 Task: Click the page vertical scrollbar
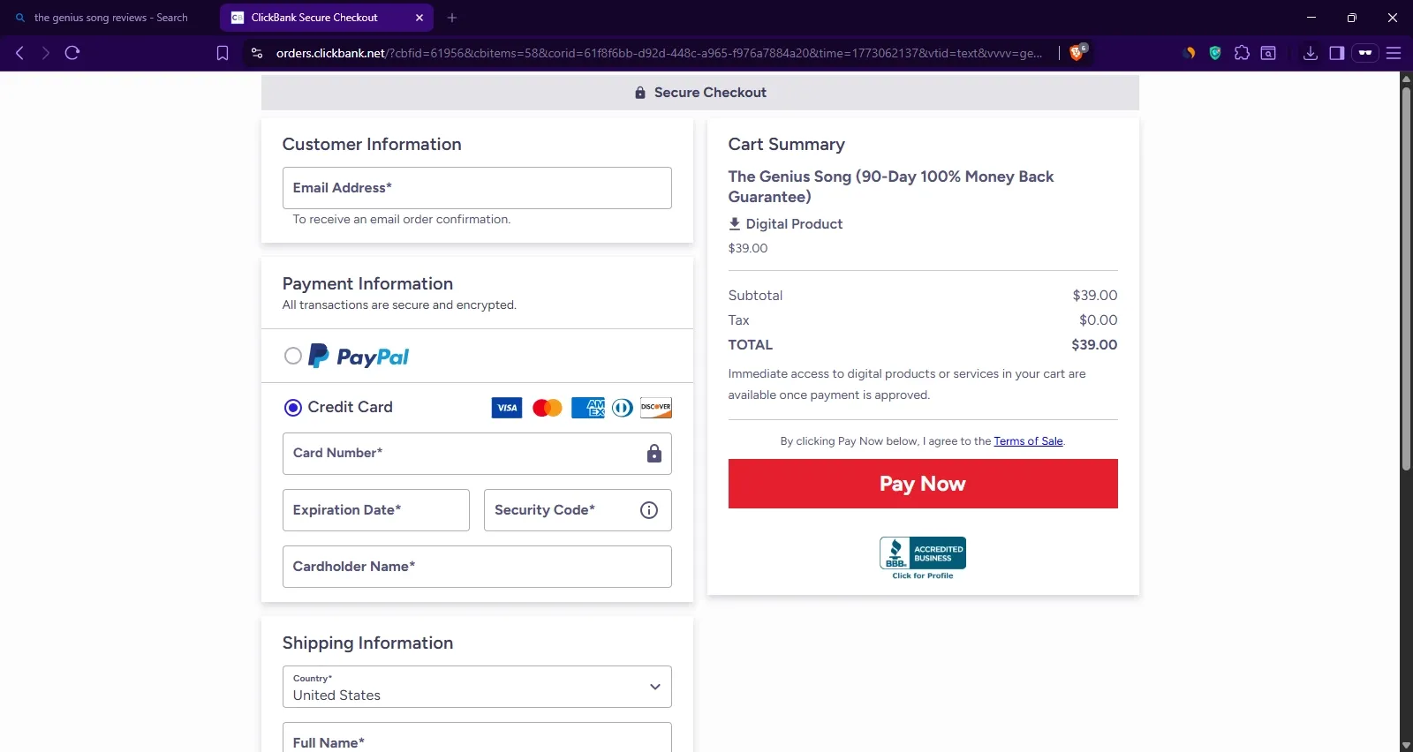[1406, 274]
